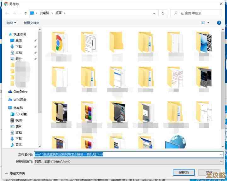The width and height of the screenshot is (227, 181).
Task: Click the search box 在 桌面 中搜索
Action: point(196,13)
